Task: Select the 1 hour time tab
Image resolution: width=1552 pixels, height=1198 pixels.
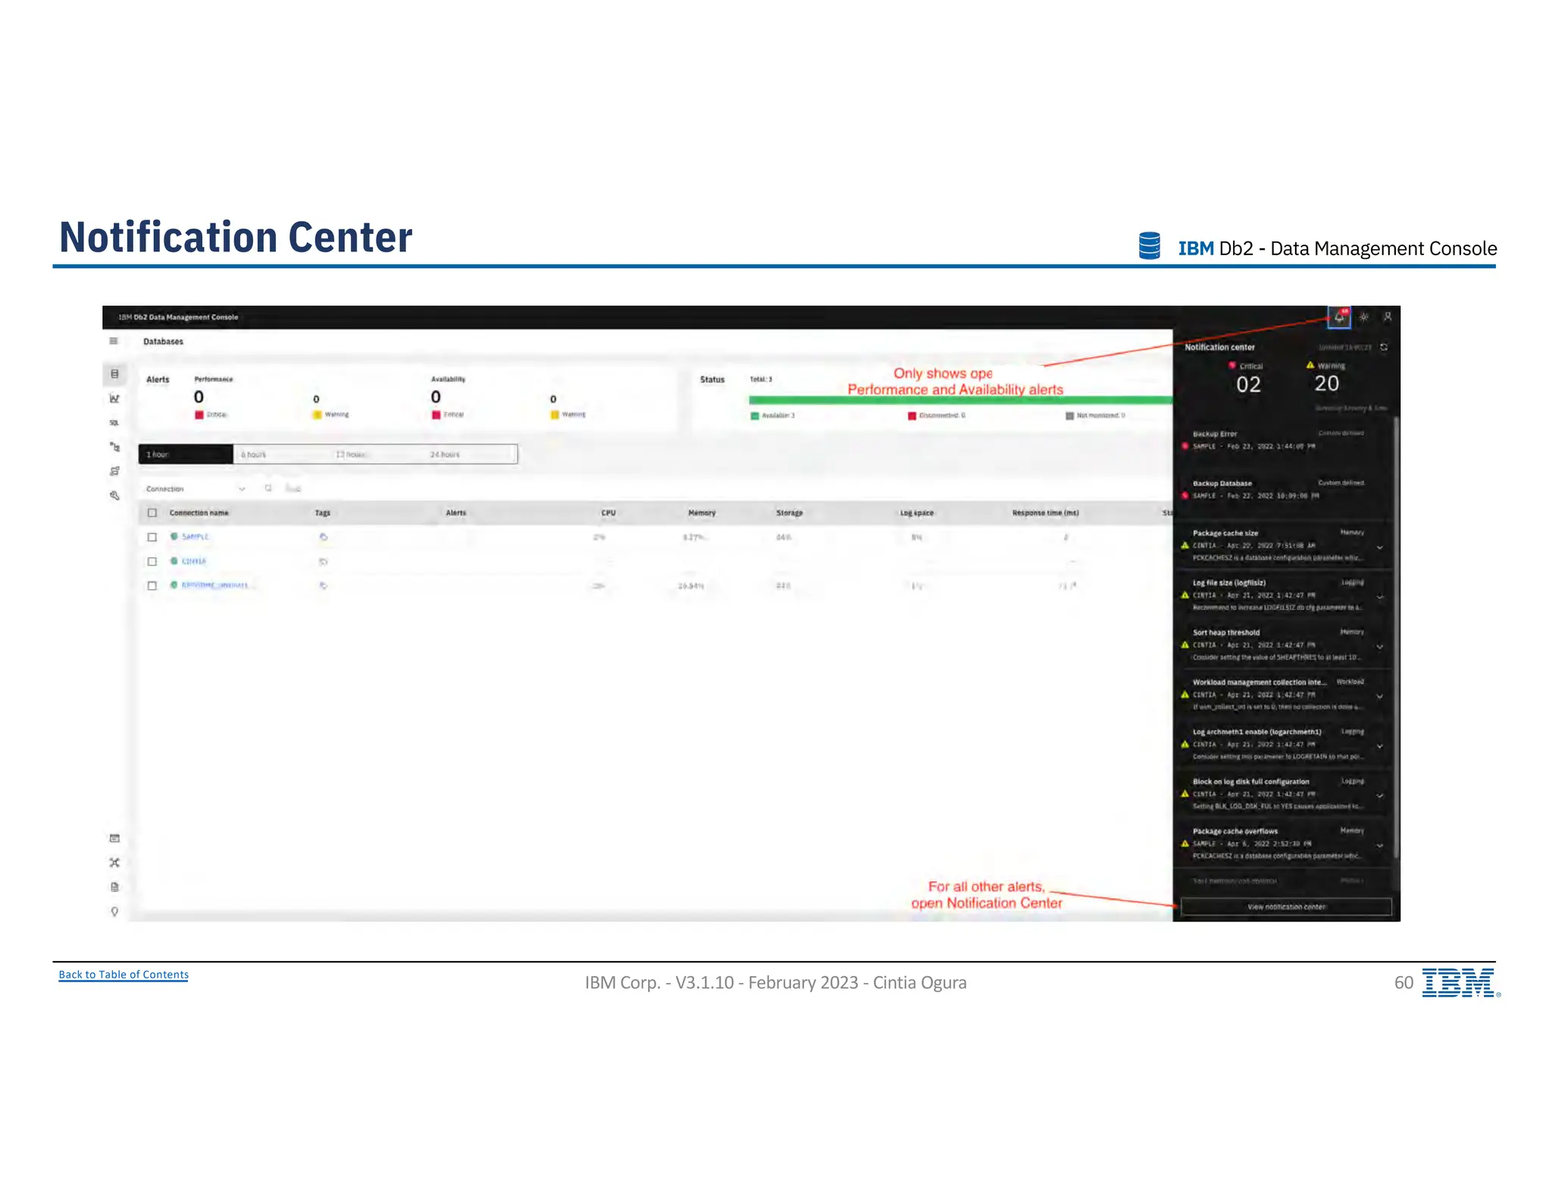Action: click(186, 454)
